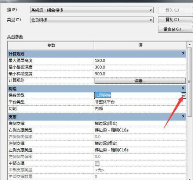Open the browse button for 梯段类型

183,95
